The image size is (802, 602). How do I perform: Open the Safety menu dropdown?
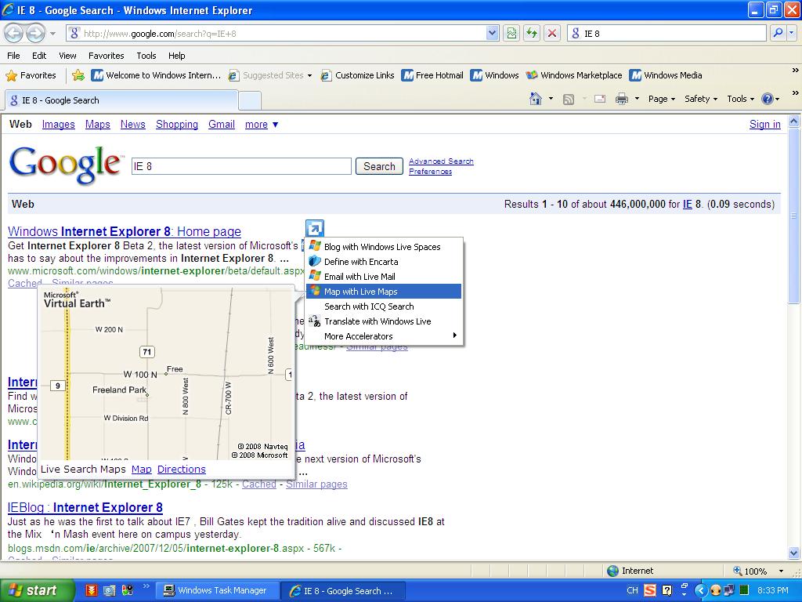tap(701, 99)
